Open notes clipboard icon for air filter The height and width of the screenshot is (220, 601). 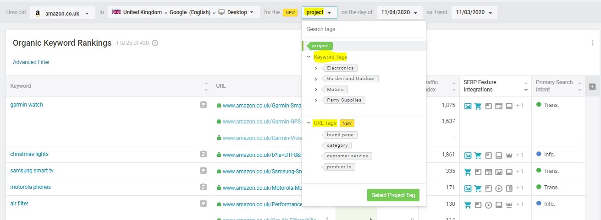pos(204,204)
